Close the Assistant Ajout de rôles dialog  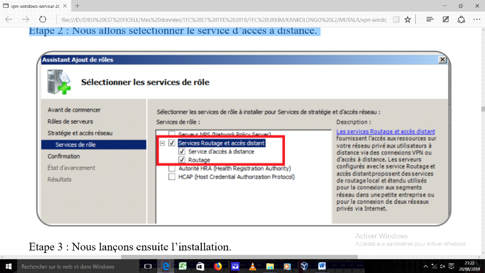click(x=443, y=59)
